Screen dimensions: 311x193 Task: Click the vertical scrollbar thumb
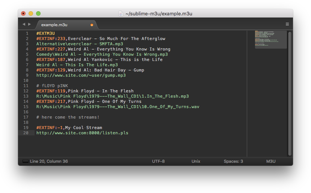coord(290,94)
